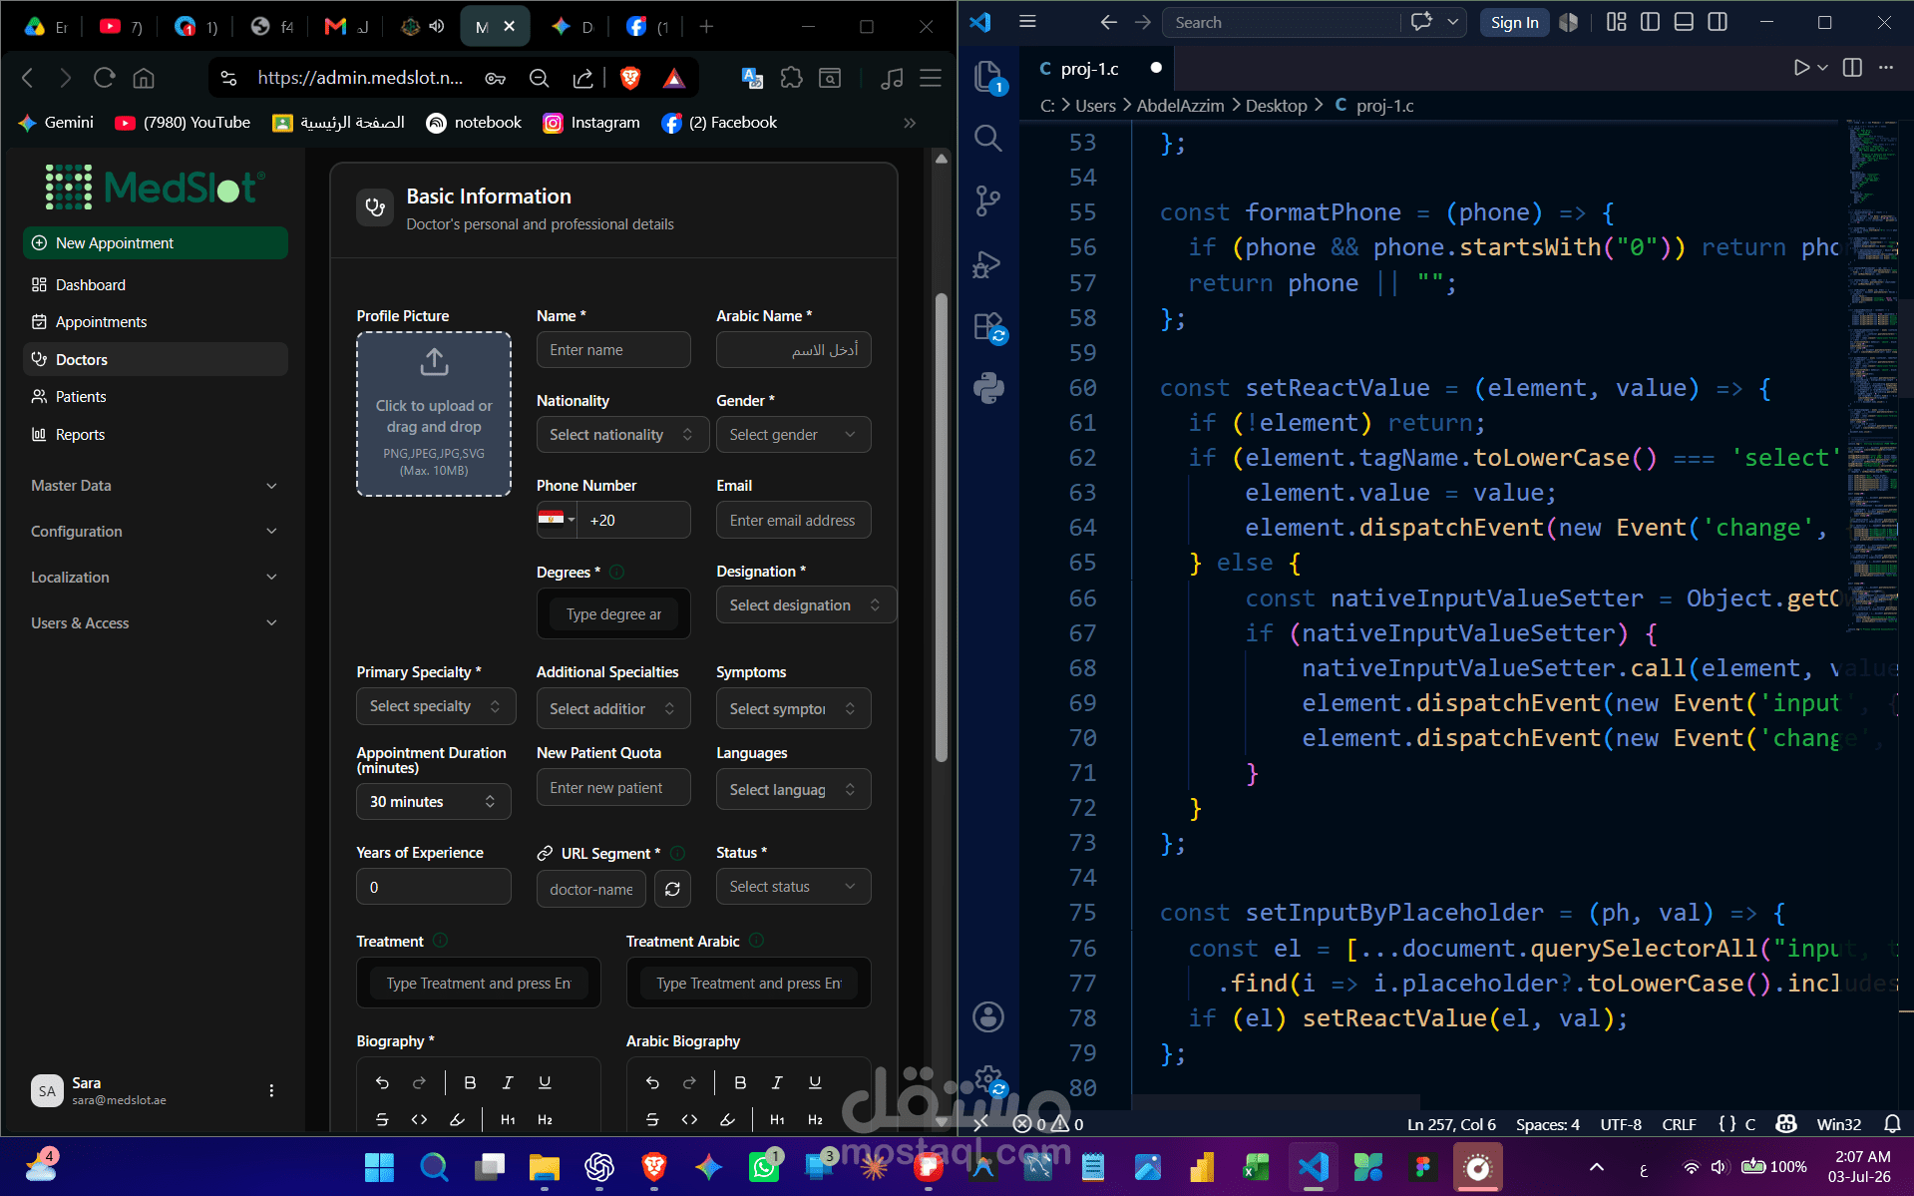The image size is (1914, 1196).
Task: Open the Run and Debug panel
Action: point(987,264)
